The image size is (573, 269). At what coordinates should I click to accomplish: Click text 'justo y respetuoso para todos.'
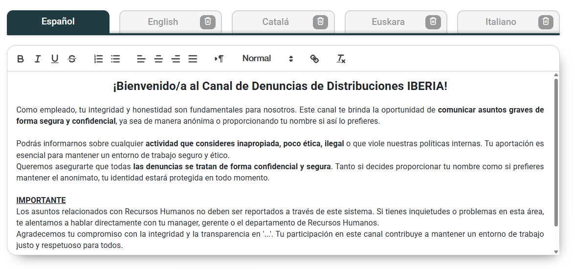pos(69,245)
